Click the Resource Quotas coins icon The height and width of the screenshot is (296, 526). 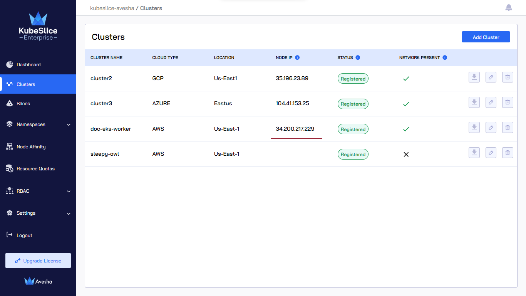[x=10, y=168]
